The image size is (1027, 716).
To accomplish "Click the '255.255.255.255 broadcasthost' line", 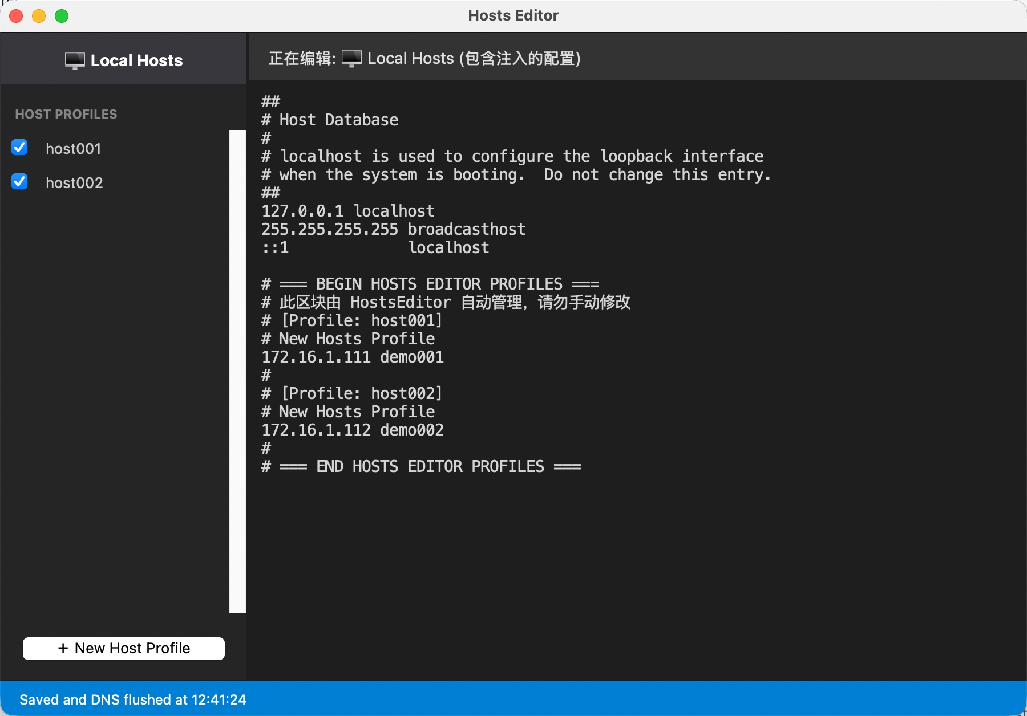I will point(394,229).
